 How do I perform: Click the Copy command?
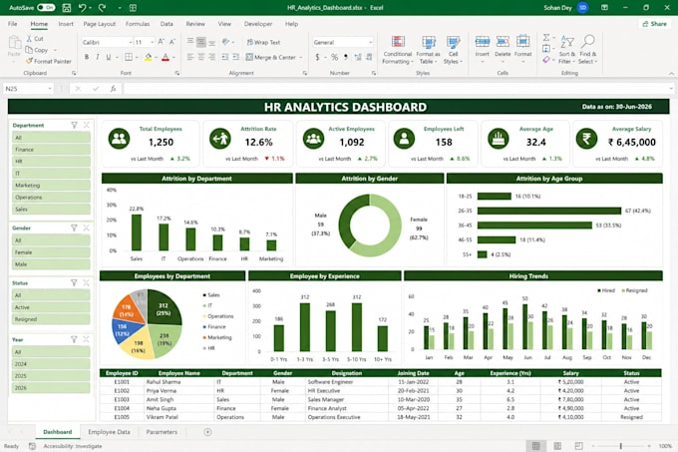click(x=37, y=50)
